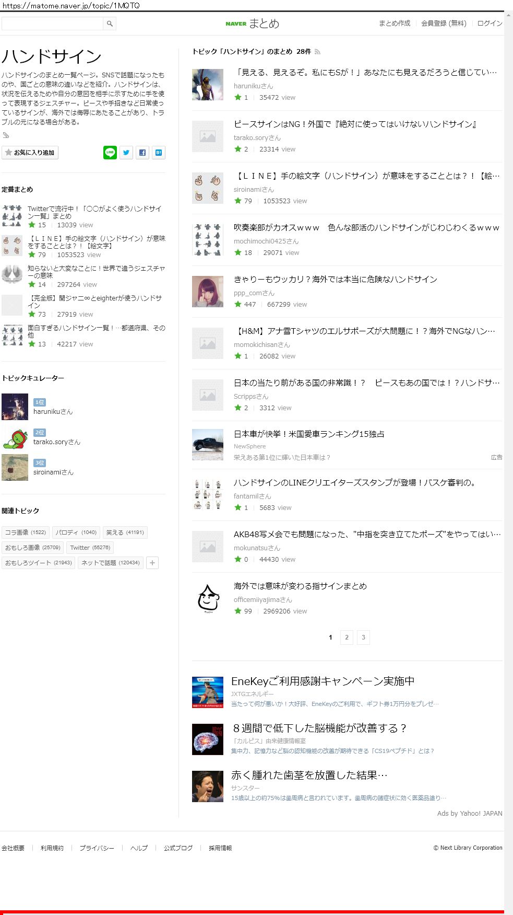Go to page 2 of results
Screen dimensions: 513x915
click(347, 638)
